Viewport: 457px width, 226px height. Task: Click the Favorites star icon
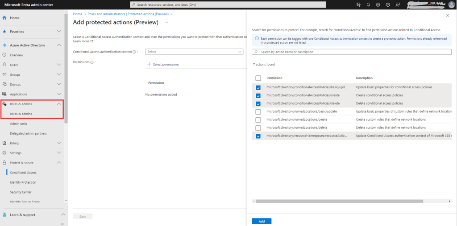(4, 32)
